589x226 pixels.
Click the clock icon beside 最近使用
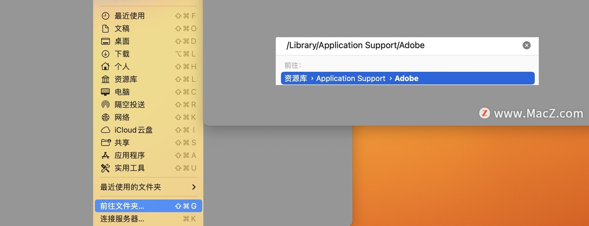click(x=105, y=16)
